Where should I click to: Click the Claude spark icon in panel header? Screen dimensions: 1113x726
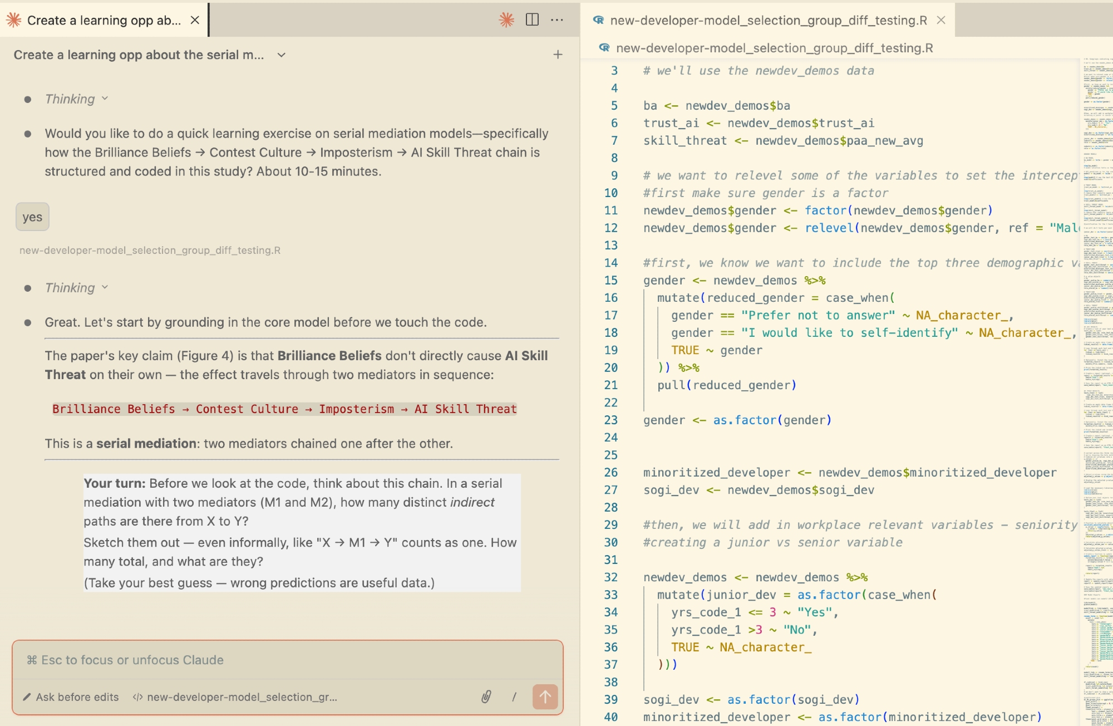click(x=506, y=20)
